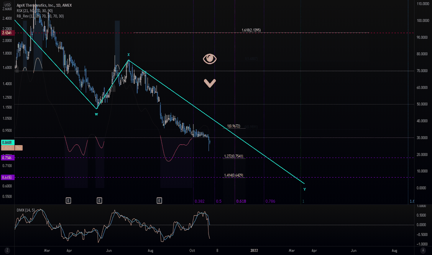The image size is (432, 255).
Task: Click the 50.0000 level on the right scale
Action: (423, 104)
